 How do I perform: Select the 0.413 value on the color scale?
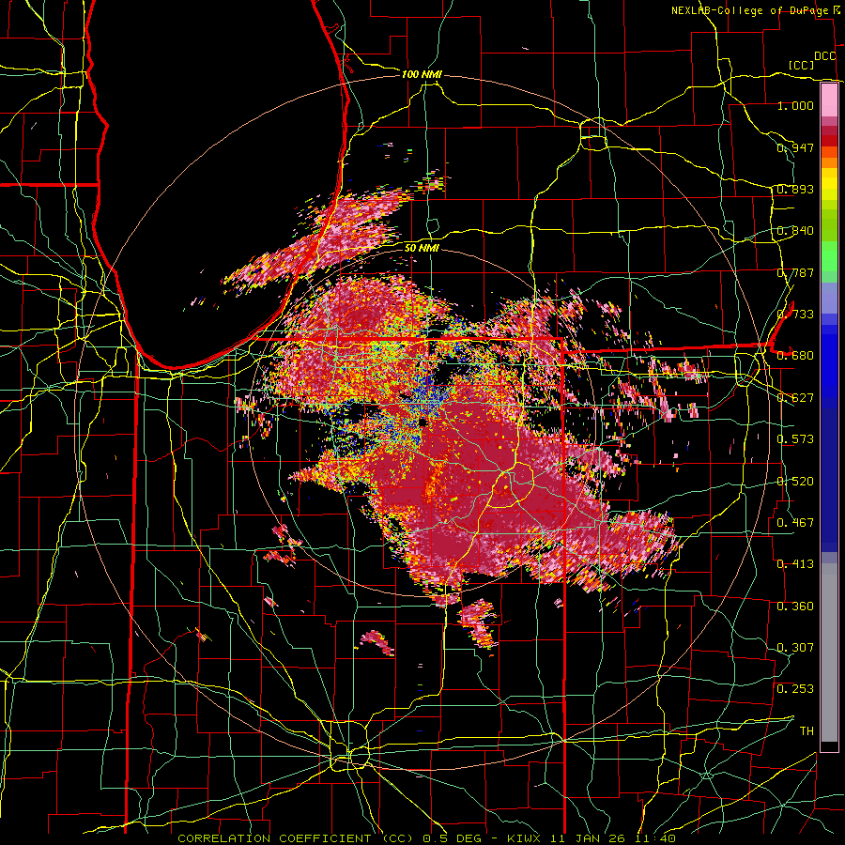click(795, 564)
